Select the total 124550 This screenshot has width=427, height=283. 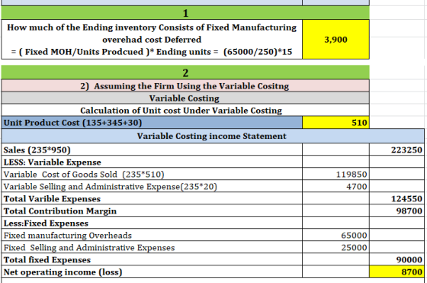[x=396, y=198]
